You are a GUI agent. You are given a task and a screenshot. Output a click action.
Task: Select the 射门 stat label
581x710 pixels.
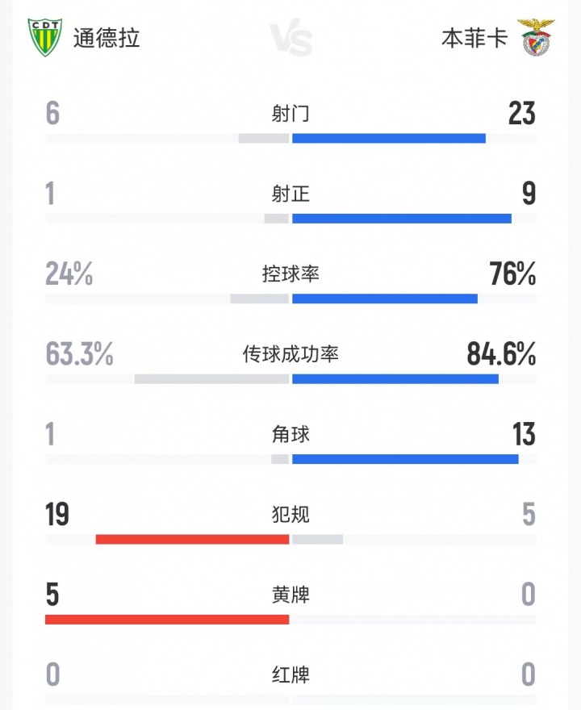coord(290,114)
